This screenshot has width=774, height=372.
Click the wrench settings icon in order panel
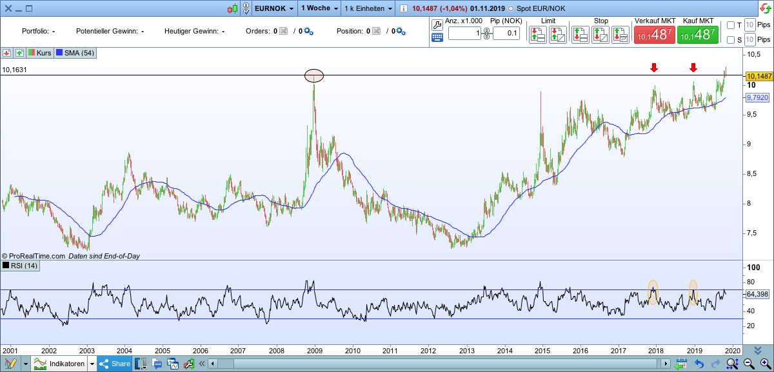point(437,24)
